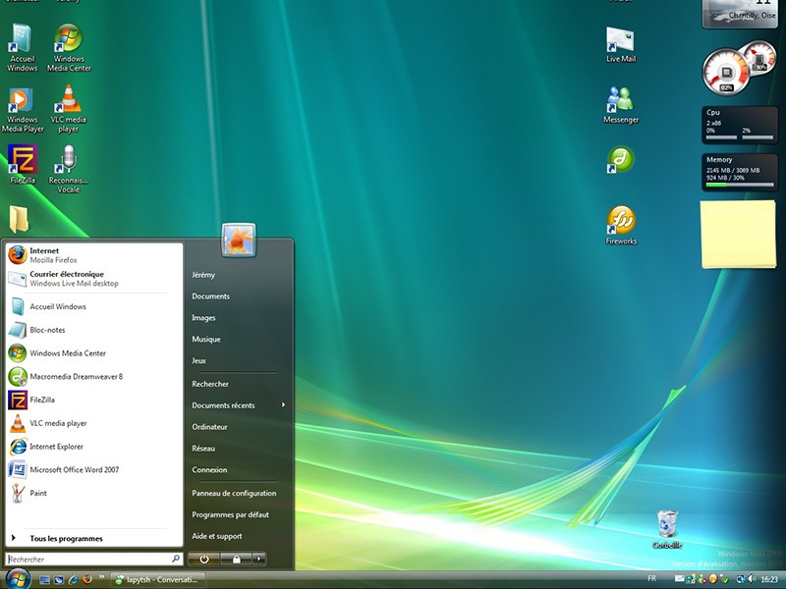Viewport: 786px width, 589px height.
Task: Expand the Documents récents submenu
Action: [239, 405]
